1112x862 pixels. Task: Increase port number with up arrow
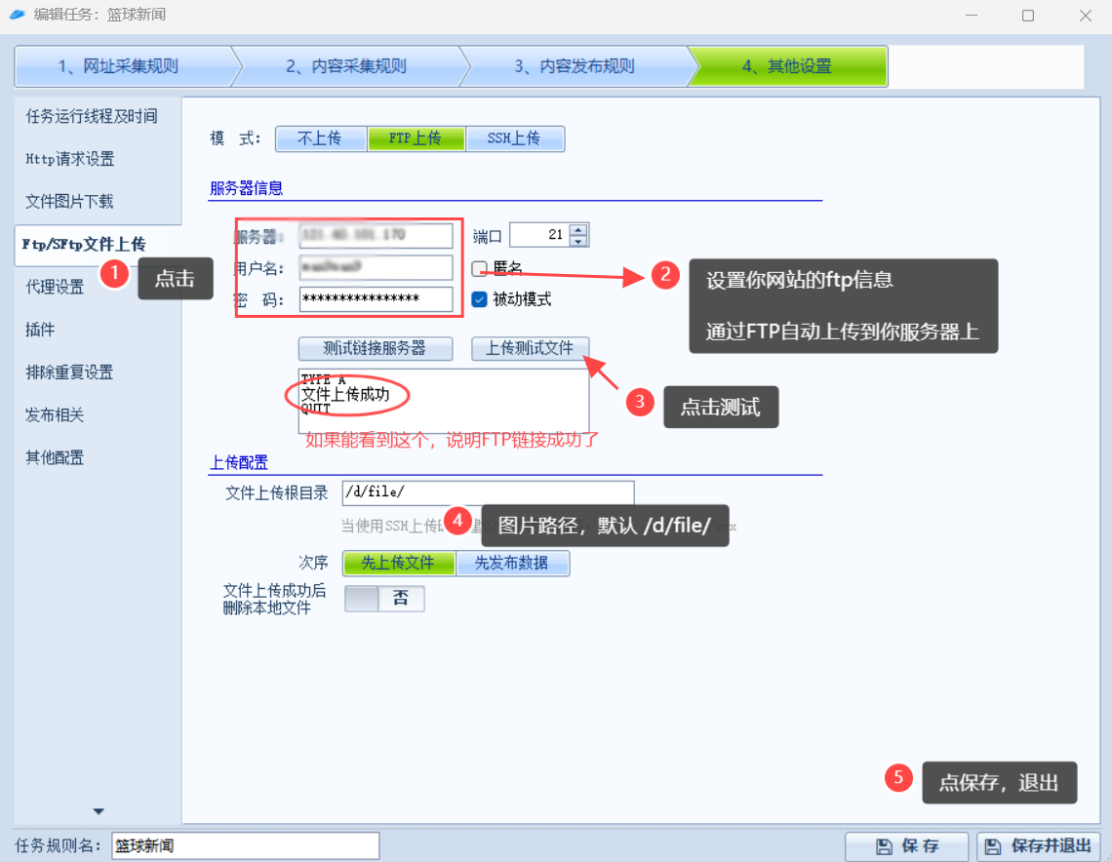(x=578, y=230)
